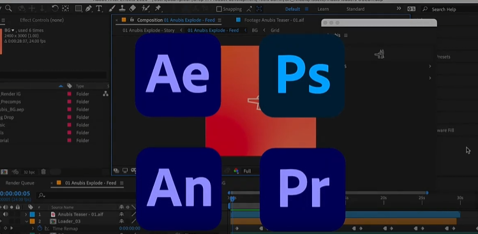Choose the Eraser tool

click(132, 8)
